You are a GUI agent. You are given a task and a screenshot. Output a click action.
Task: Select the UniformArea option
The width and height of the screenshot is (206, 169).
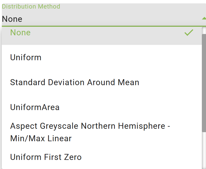coord(35,107)
